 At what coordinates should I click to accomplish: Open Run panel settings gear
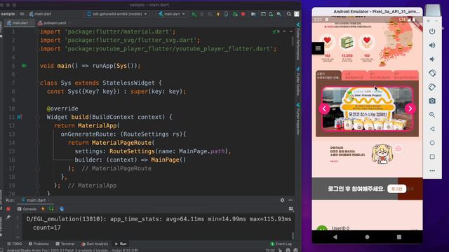tap(282, 200)
